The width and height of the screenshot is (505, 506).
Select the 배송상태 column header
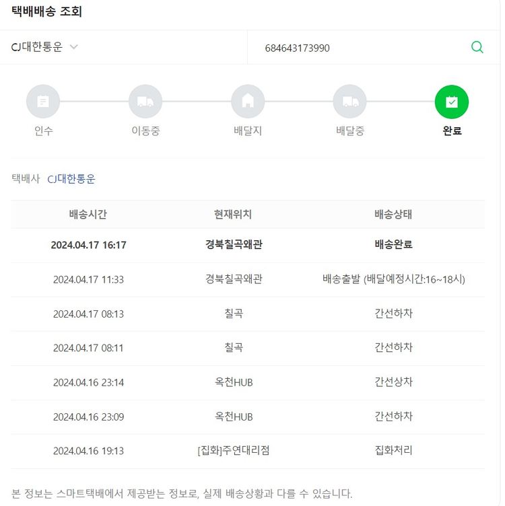[x=393, y=215]
